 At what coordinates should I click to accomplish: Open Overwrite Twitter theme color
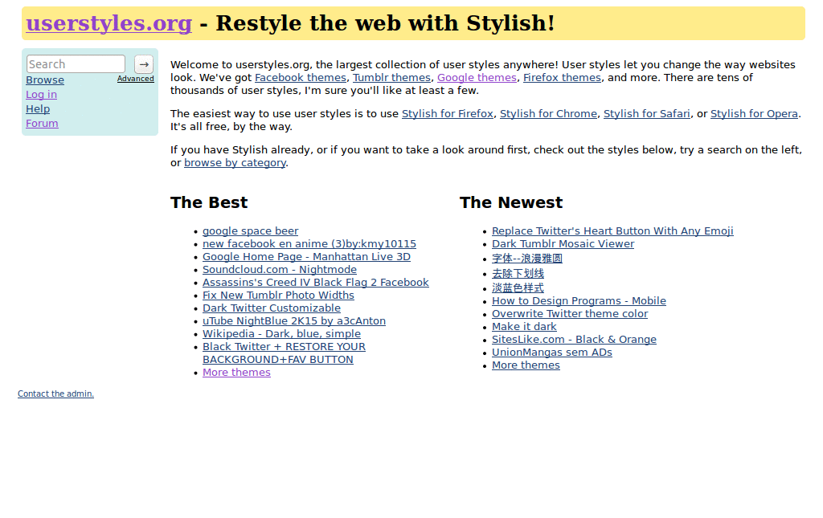tap(570, 314)
